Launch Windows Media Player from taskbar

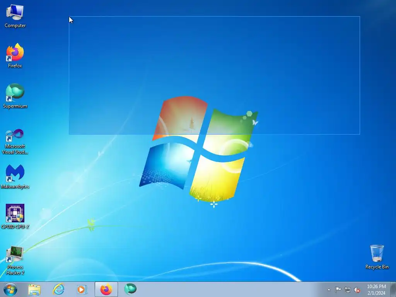click(x=82, y=289)
